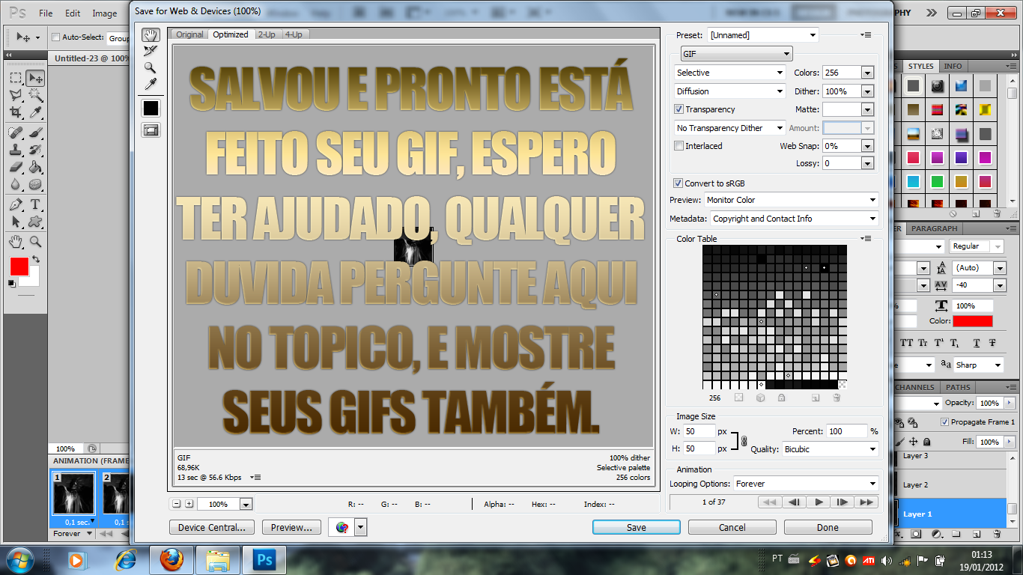Viewport: 1023px width, 575px height.
Task: Select the Blur tool
Action: [x=16, y=184]
